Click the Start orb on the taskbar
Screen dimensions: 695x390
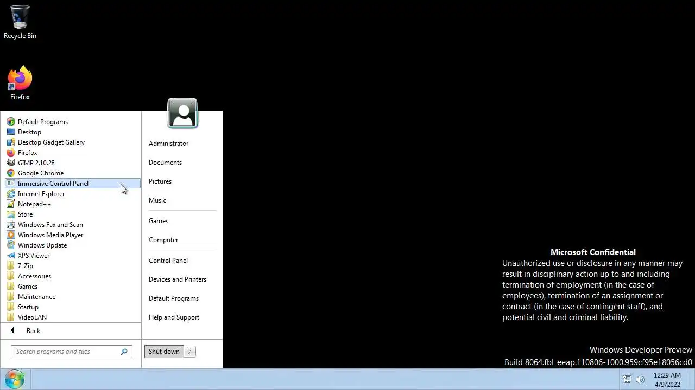tap(15, 379)
